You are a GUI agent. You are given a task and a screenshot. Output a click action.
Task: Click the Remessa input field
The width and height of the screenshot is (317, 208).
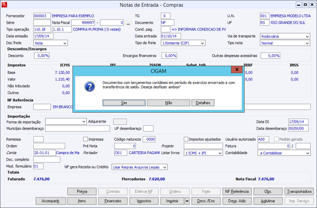(x=38, y=139)
